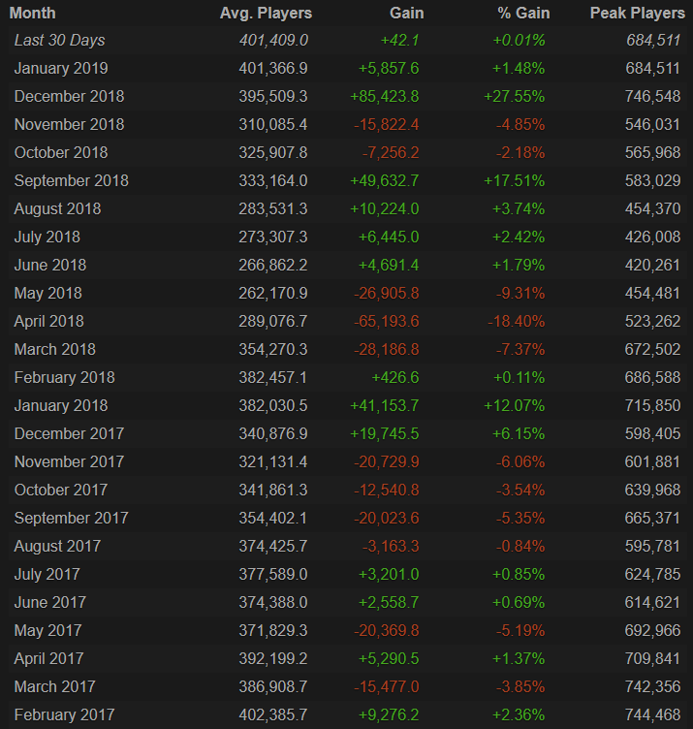Select the November 2017 month cell

[x=69, y=461]
